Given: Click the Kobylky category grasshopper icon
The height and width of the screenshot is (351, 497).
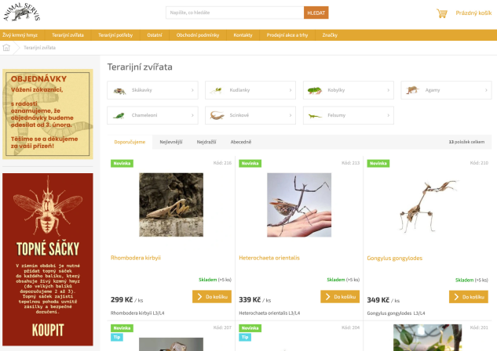Looking at the screenshot, I should click(314, 91).
